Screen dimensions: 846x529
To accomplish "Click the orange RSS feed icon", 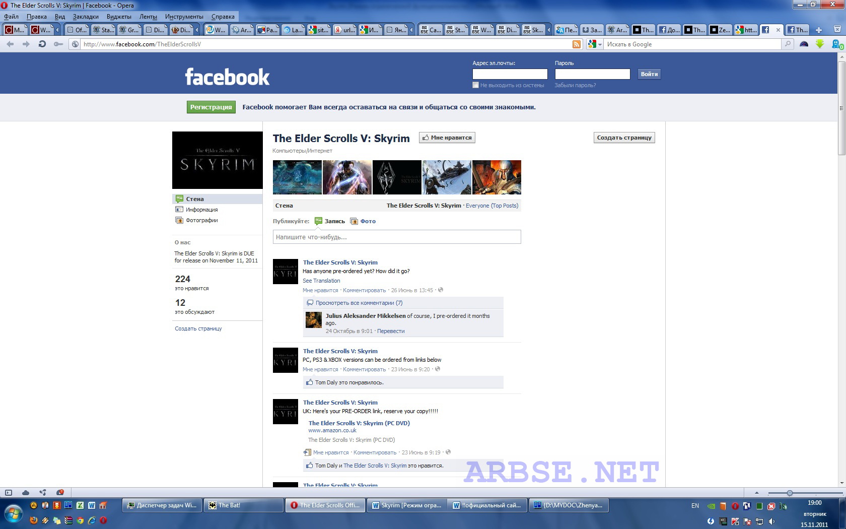I will click(x=577, y=44).
